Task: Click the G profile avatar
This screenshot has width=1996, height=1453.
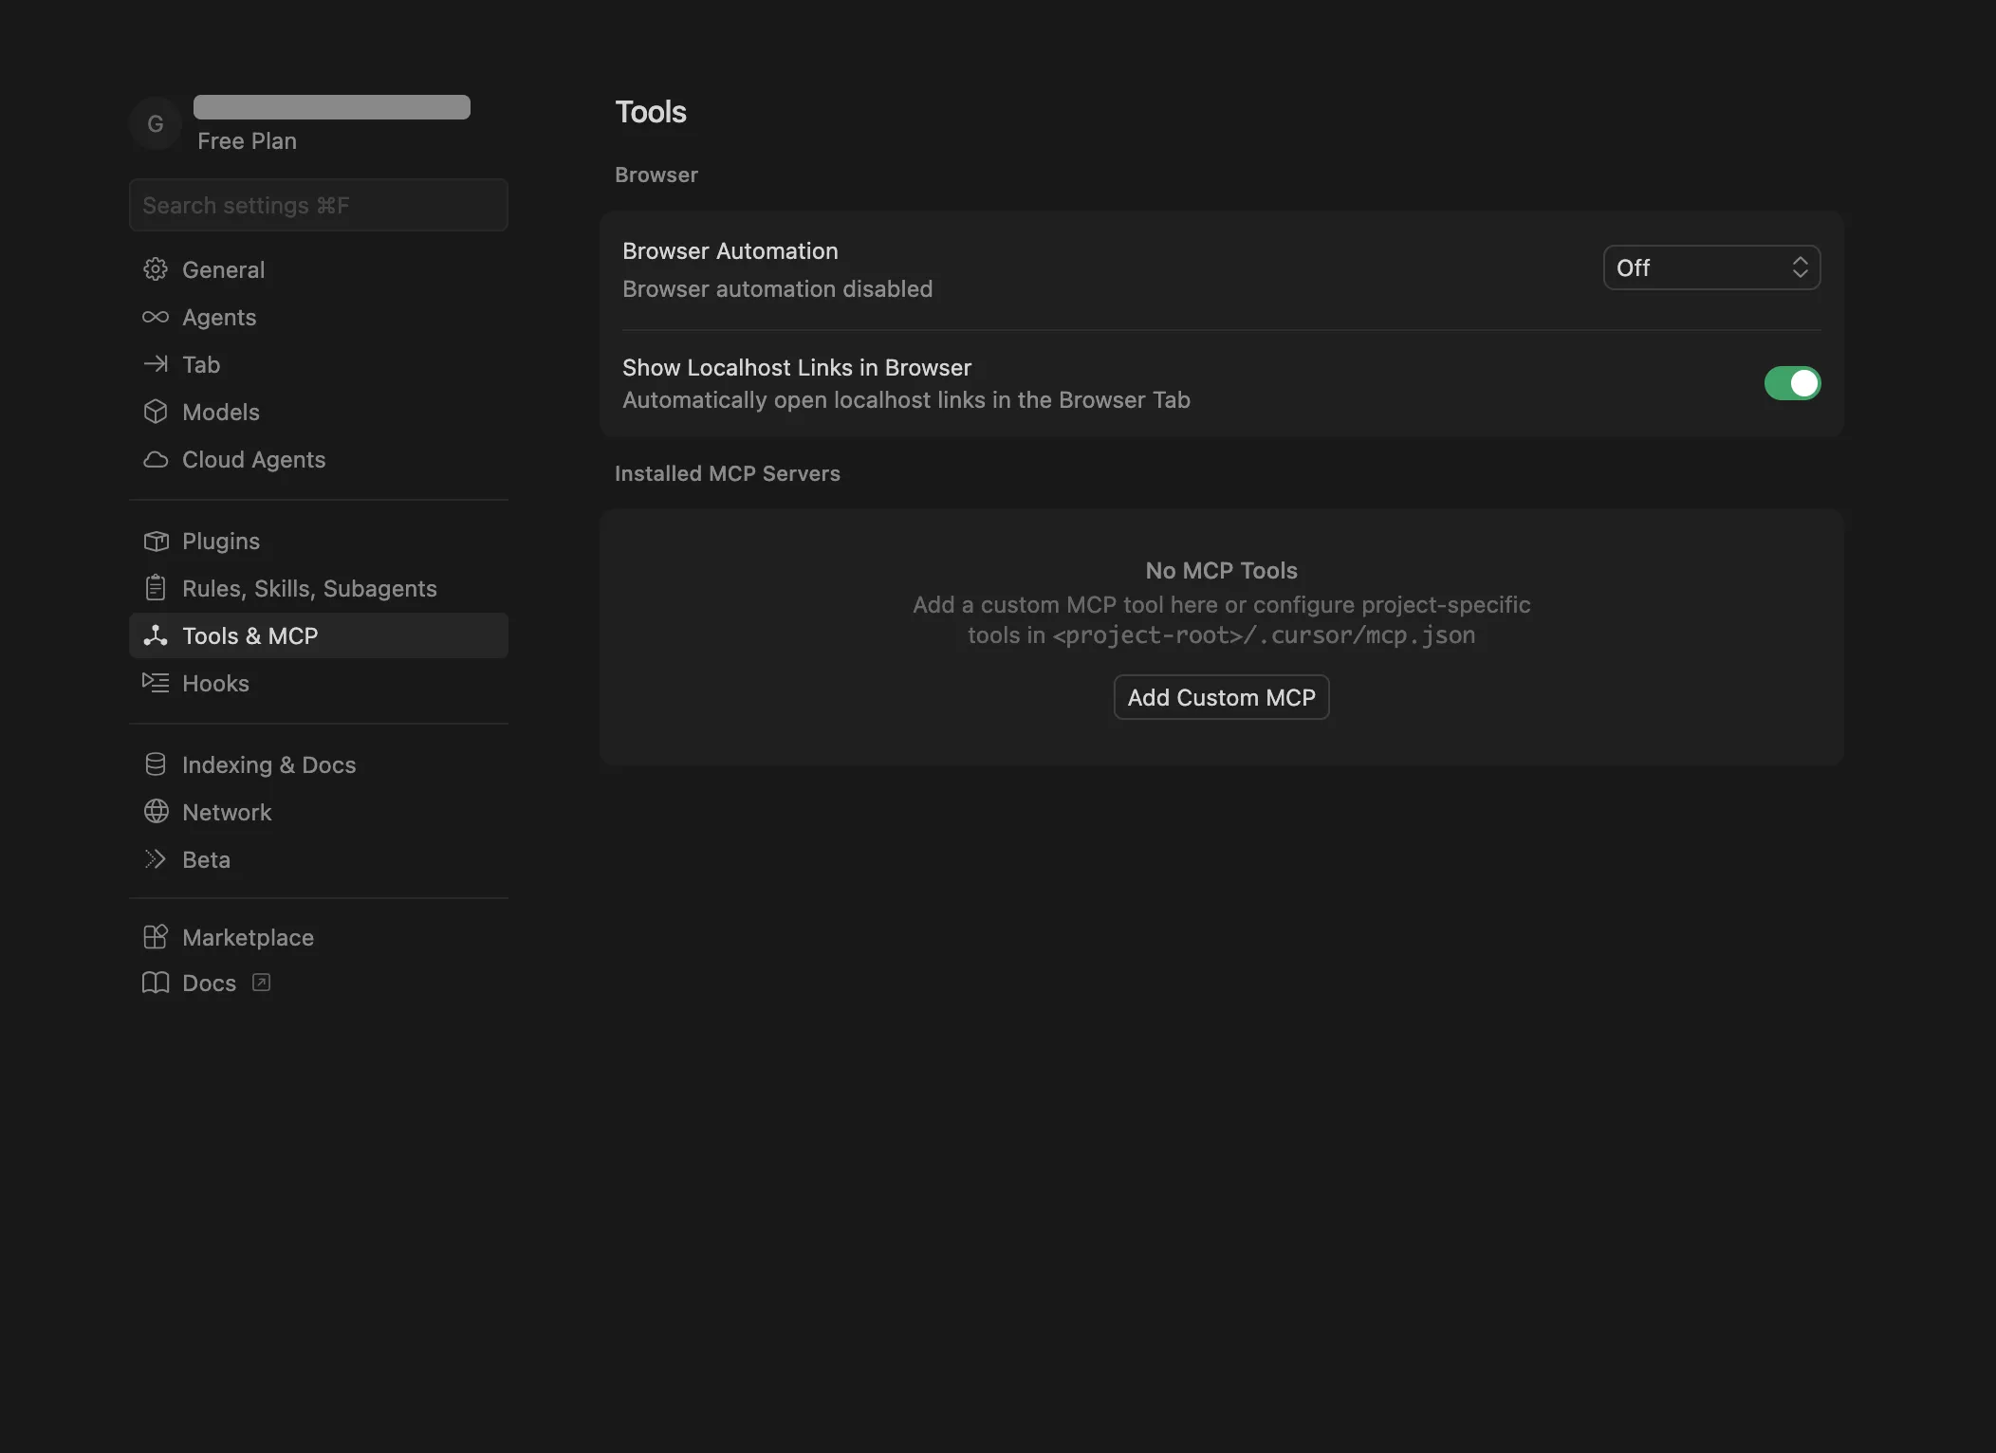Action: 155,123
